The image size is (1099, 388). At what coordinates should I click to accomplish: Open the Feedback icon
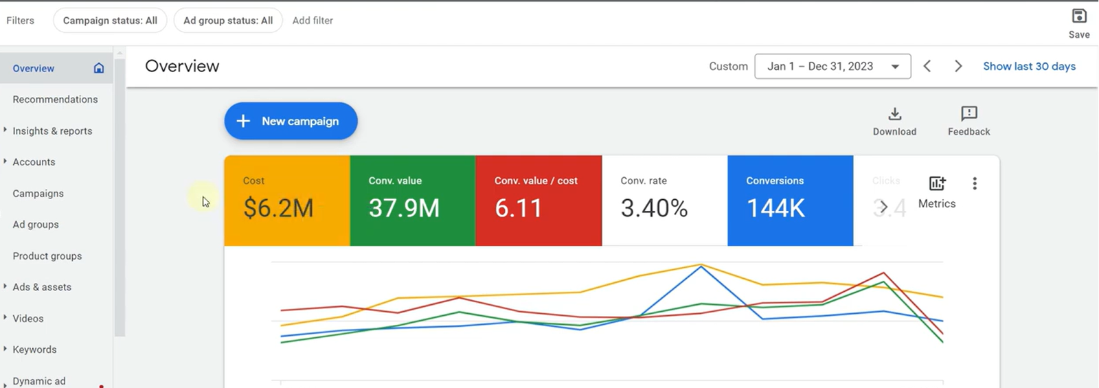[968, 114]
